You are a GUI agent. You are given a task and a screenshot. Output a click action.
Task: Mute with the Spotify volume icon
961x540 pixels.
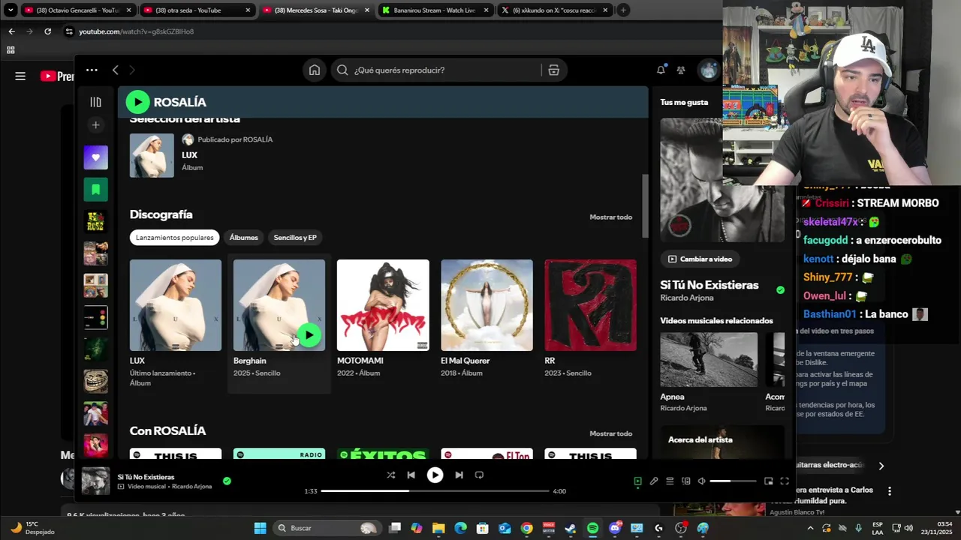[701, 481]
